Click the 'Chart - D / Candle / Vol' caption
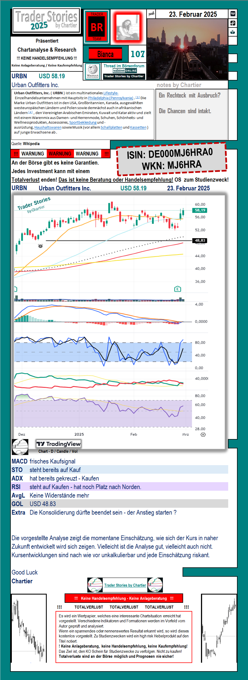Image resolution: width=248 pixels, height=680 pixels. point(58,451)
